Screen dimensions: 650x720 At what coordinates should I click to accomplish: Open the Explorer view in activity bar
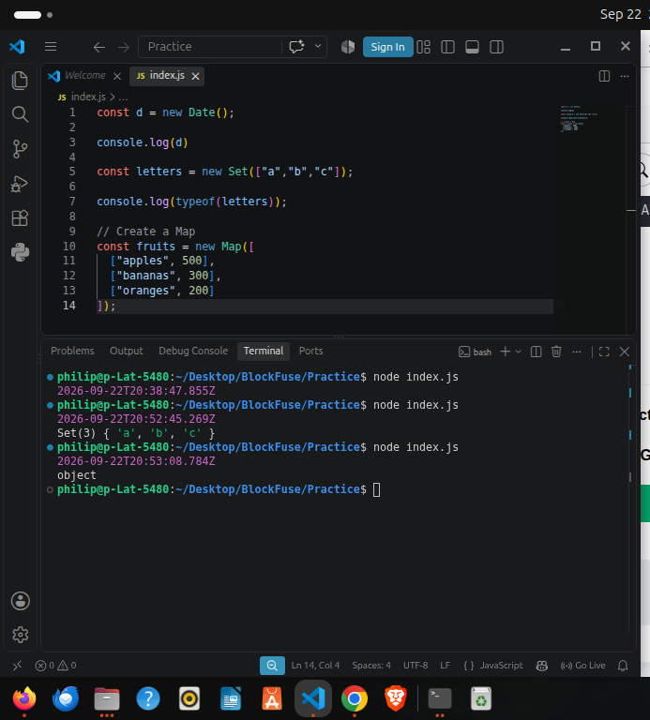pos(20,81)
